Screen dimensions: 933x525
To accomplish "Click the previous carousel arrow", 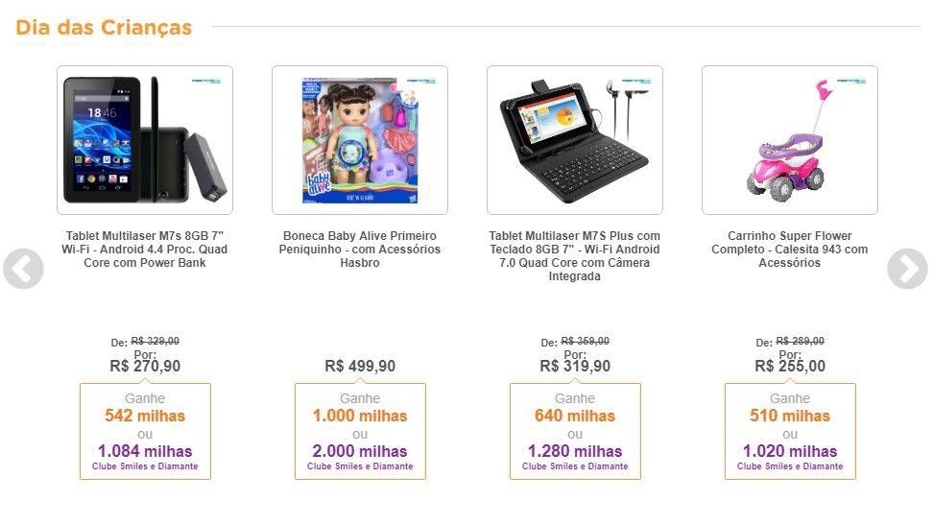I will pyautogui.click(x=23, y=269).
